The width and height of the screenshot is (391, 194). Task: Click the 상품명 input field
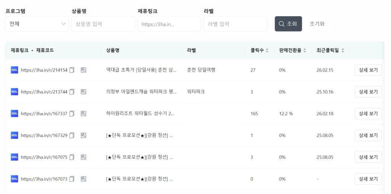tap(103, 24)
